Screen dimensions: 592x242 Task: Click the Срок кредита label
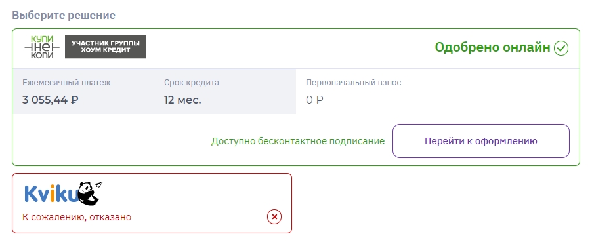[192, 82]
